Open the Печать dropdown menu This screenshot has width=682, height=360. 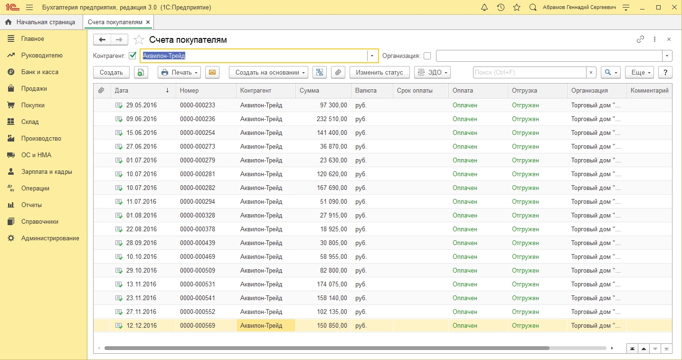tap(180, 72)
